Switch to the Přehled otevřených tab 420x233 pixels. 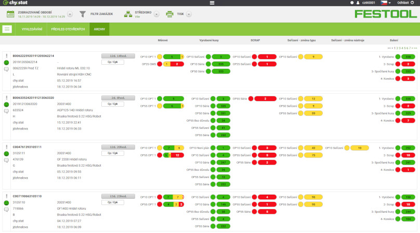(x=68, y=29)
